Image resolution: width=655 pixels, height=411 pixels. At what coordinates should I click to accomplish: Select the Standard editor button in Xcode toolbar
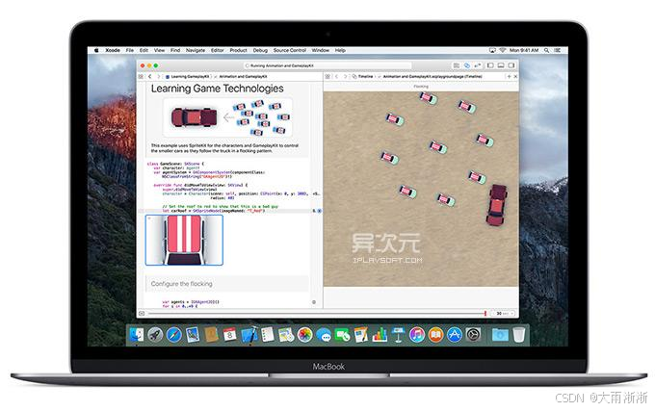point(457,65)
